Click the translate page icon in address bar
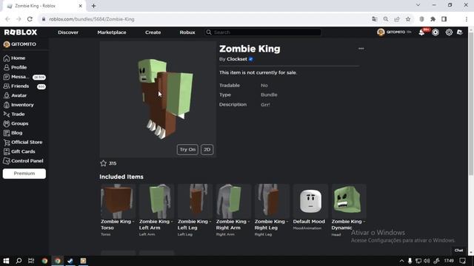Viewport: 474px width, 266px height. pos(375,19)
